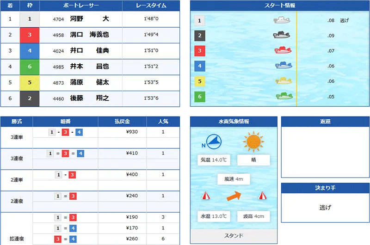Click the レースタイム column header
Image resolution: width=370 pixels, height=245 pixels.
click(x=151, y=6)
